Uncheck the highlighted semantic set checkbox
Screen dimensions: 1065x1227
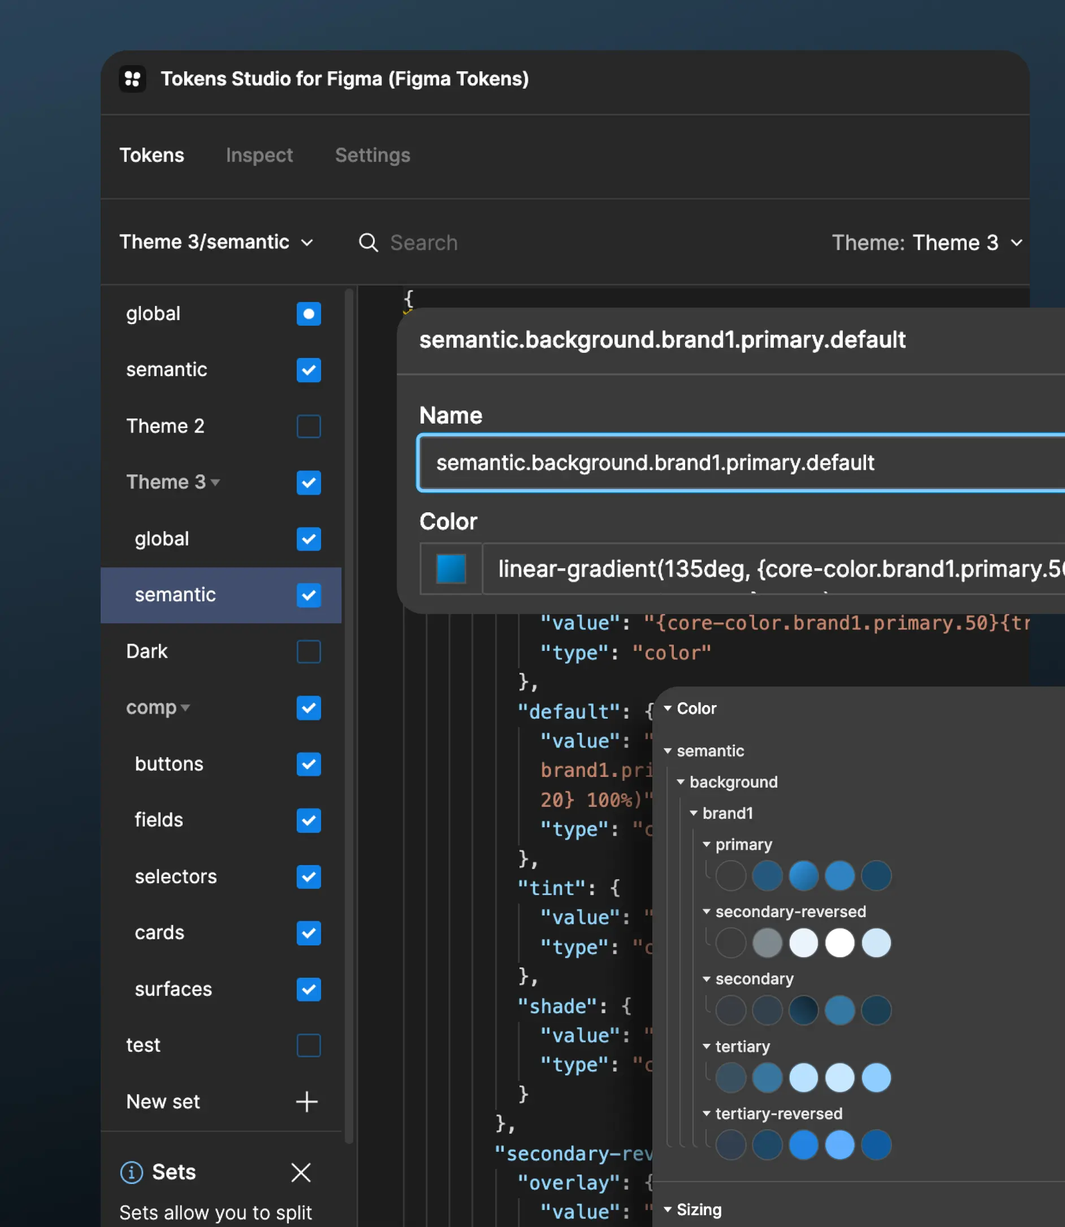point(309,595)
